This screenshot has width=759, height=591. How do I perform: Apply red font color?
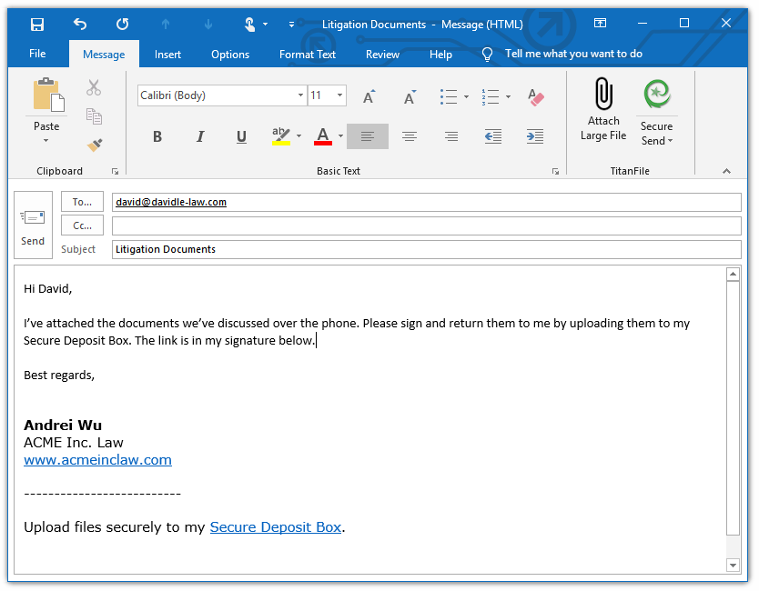(x=323, y=136)
